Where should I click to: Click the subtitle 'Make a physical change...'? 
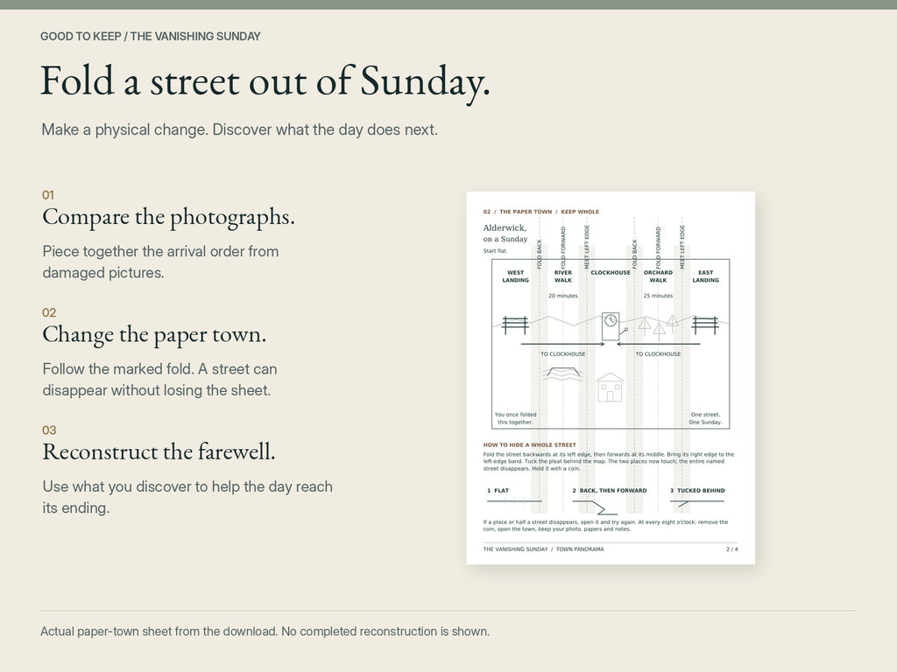click(240, 129)
